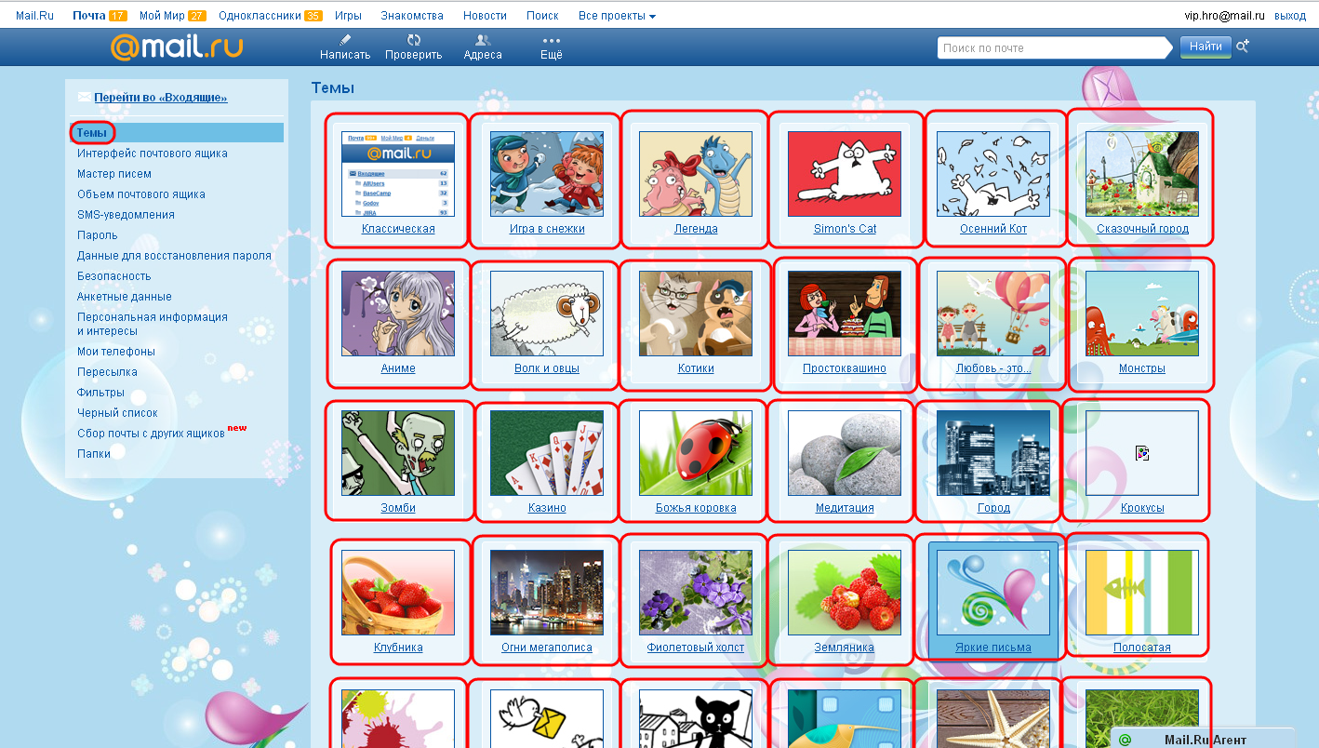Open Черный список settings
Viewport: 1319px width, 748px height.
(117, 413)
